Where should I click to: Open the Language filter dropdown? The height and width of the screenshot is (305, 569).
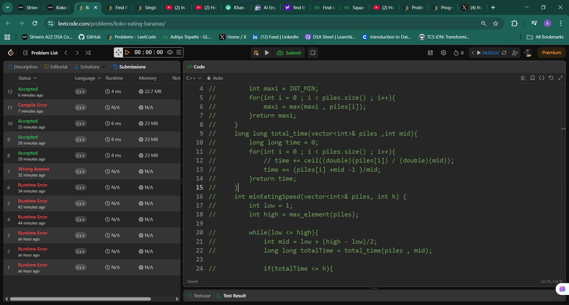click(x=88, y=78)
